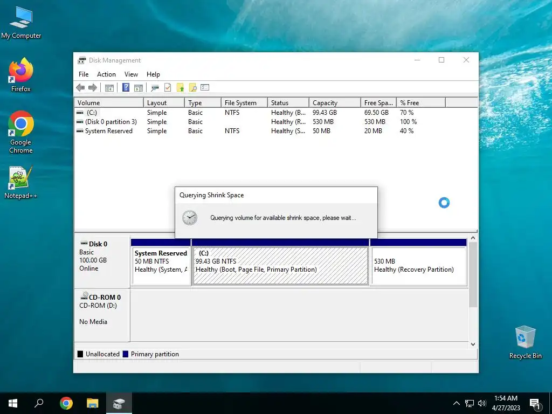Select the (C:) 99.43 GB NTFS partition block
The width and height of the screenshot is (552, 414).
280,262
